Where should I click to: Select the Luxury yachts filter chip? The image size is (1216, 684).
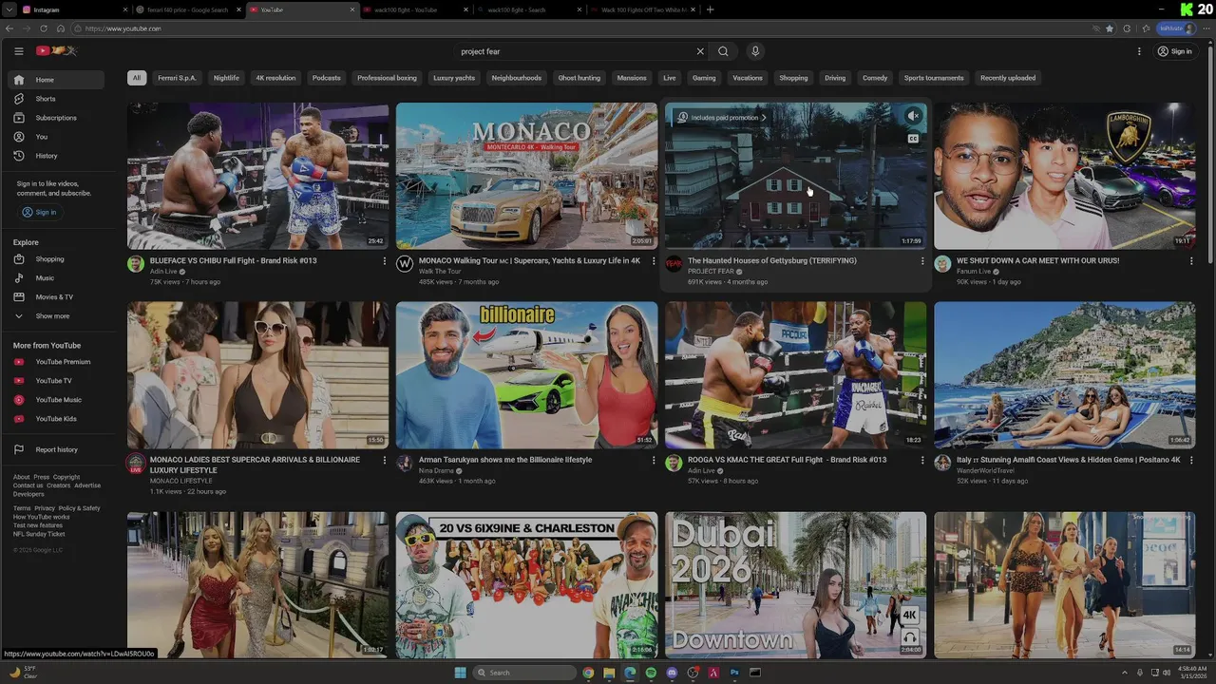pos(454,78)
